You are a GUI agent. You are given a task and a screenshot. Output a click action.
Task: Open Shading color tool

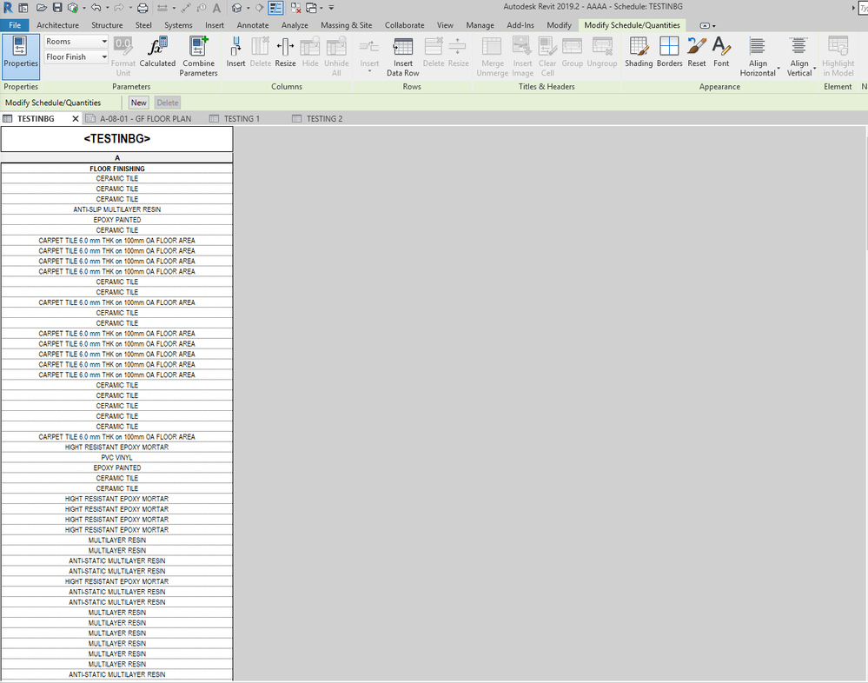tap(639, 53)
